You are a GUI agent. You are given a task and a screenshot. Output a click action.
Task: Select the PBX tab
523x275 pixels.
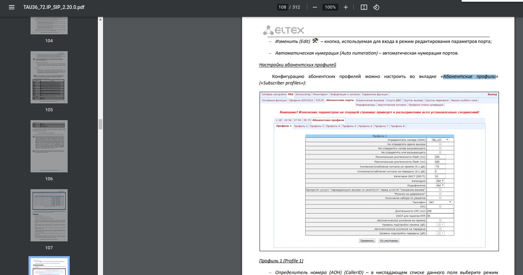[x=291, y=94]
